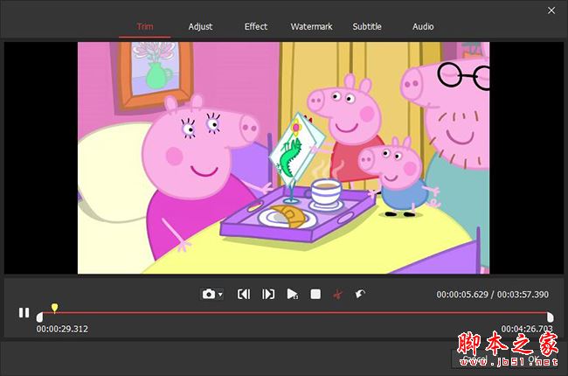Click the red timeline track
The width and height of the screenshot is (568, 376).
[x=294, y=312]
